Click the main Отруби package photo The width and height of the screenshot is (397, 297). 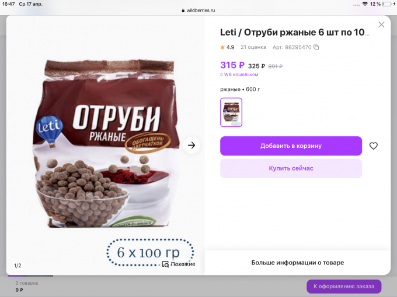(x=107, y=143)
